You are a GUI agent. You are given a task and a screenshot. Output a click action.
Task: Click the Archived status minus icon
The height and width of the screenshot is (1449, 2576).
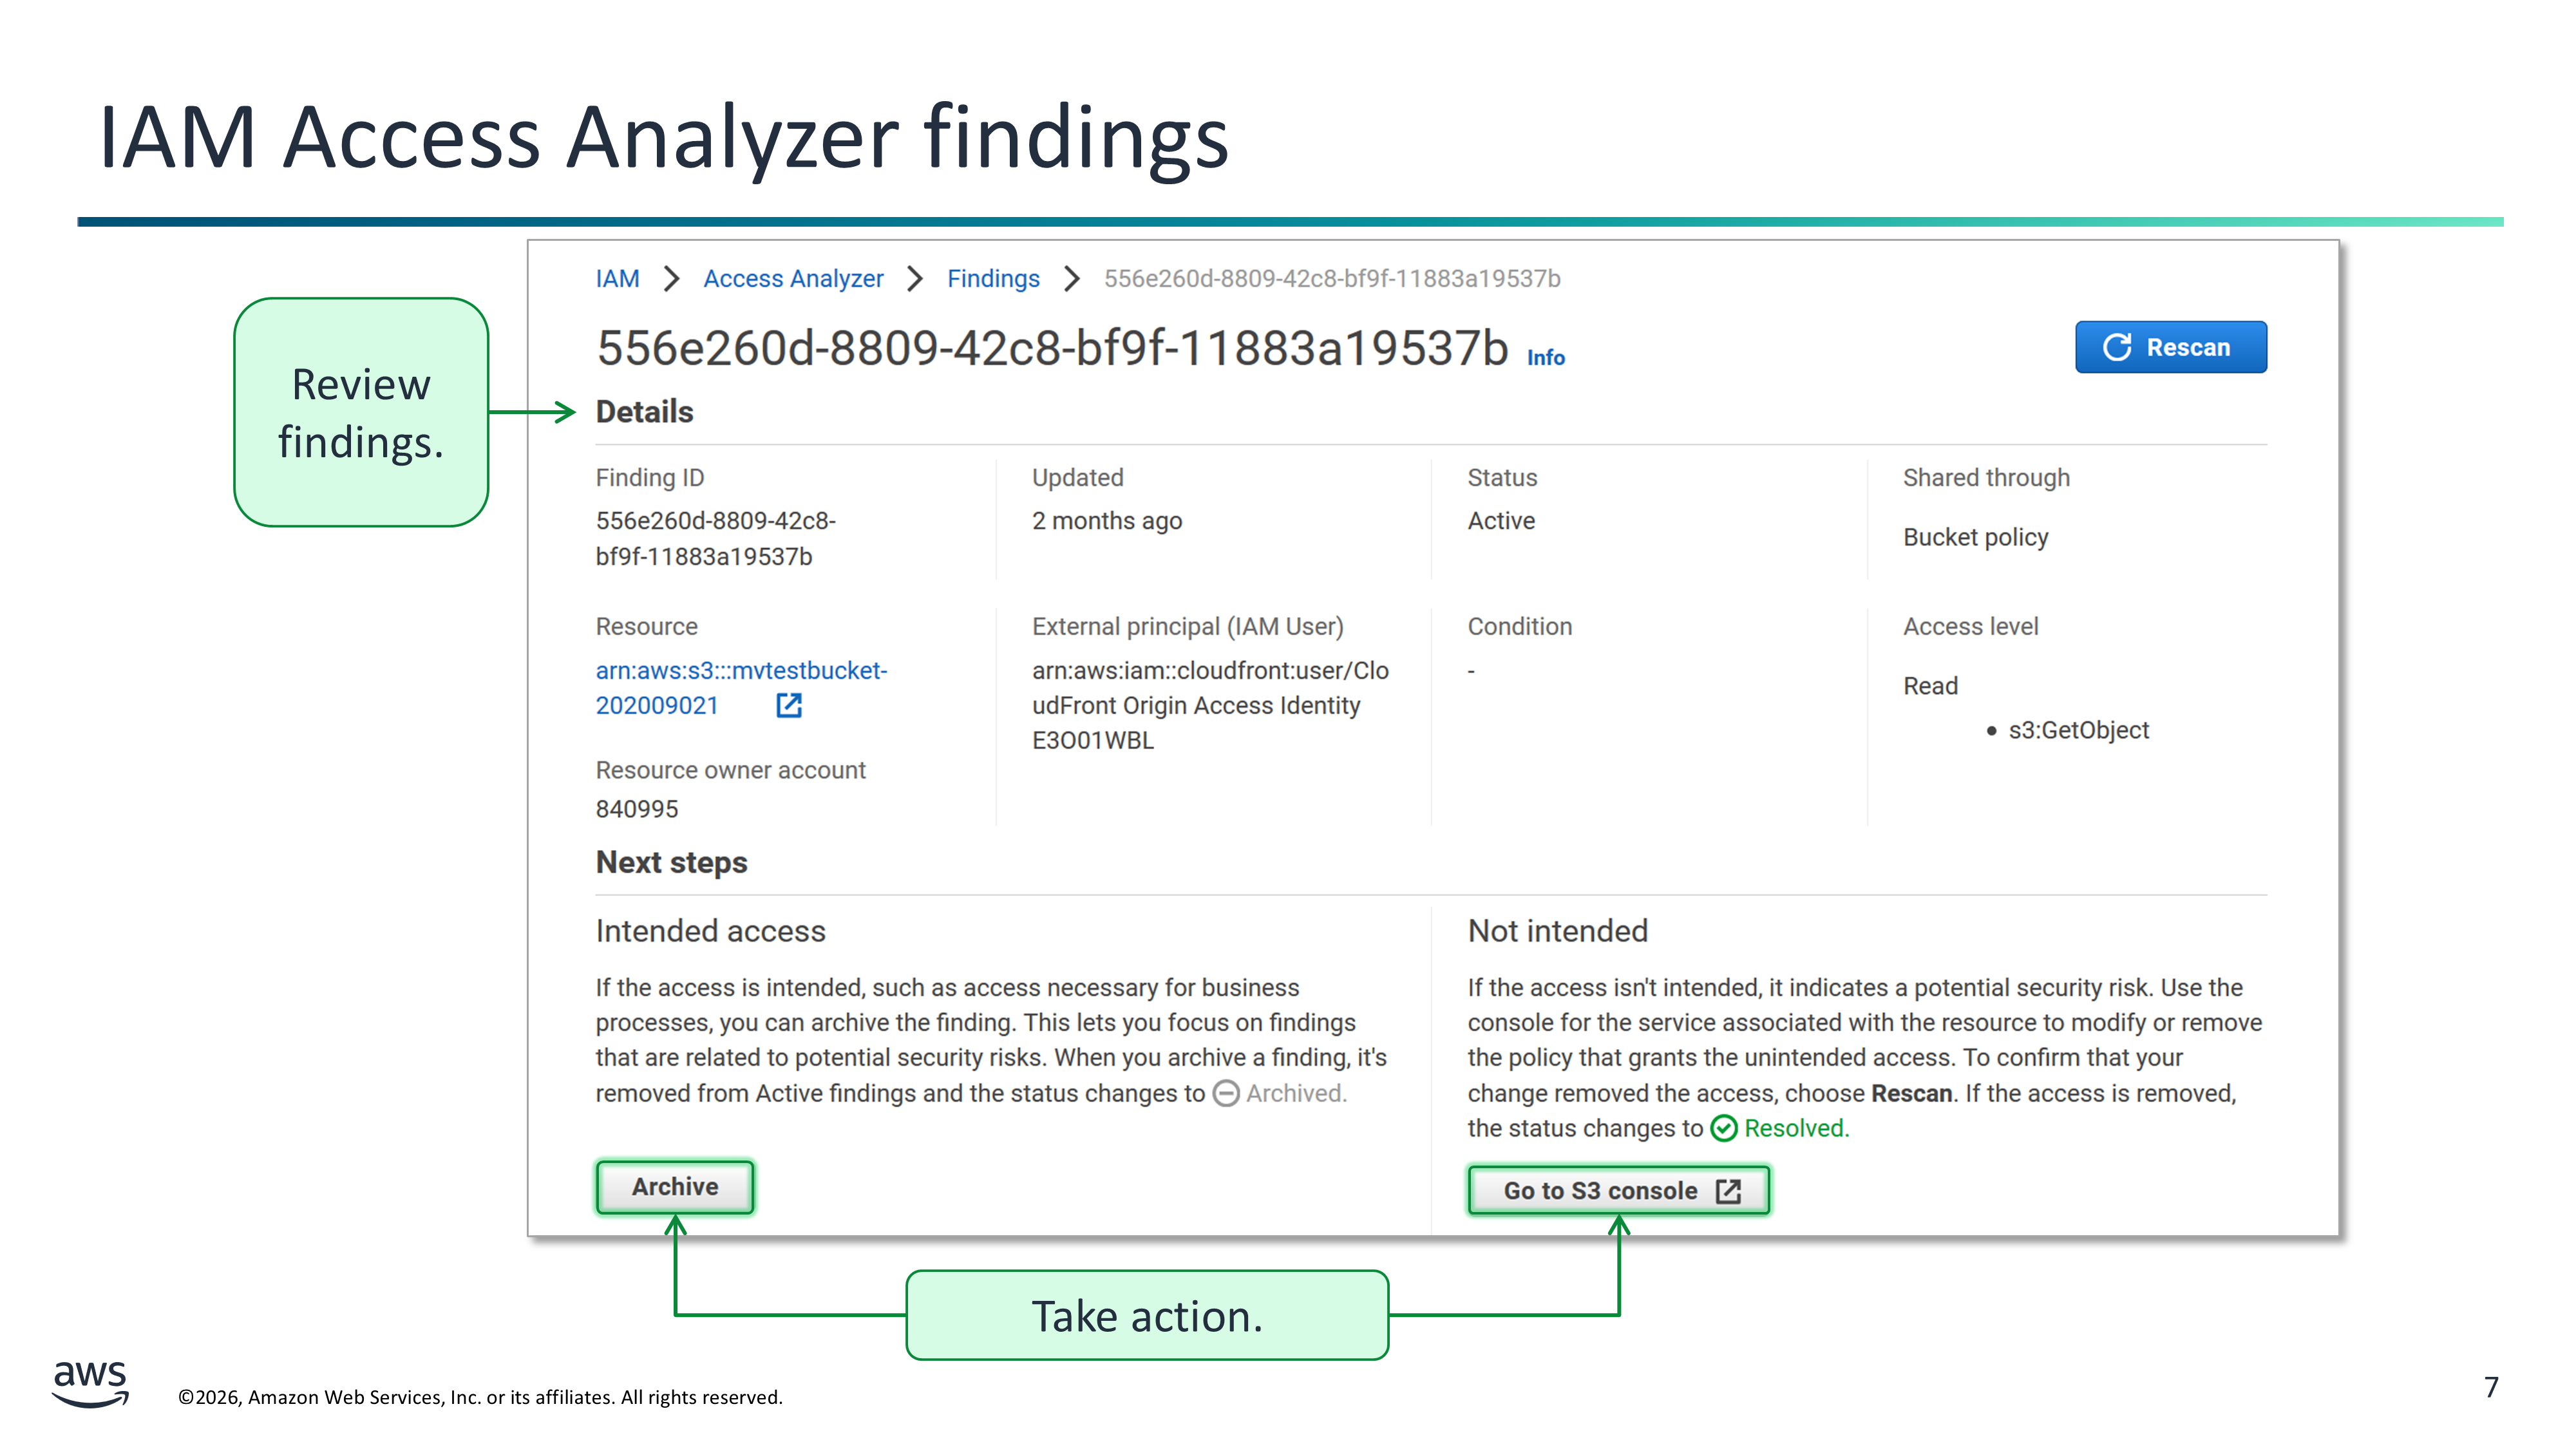pyautogui.click(x=1226, y=1094)
